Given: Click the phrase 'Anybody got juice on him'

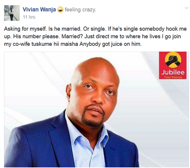Looking at the screenshot, I should pos(110,44).
